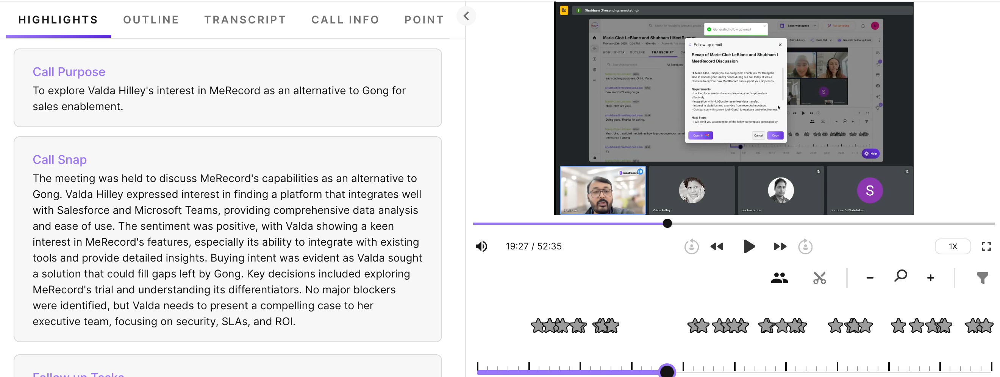Open the speakers people icon

[779, 278]
